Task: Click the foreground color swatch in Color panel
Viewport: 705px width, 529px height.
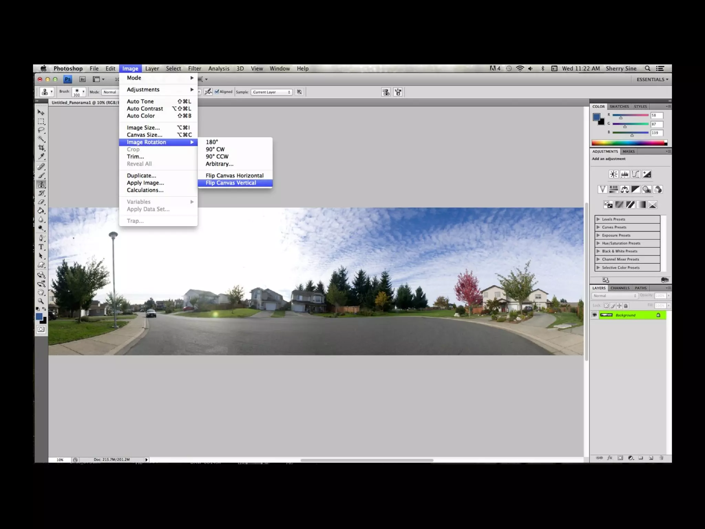Action: click(x=597, y=117)
